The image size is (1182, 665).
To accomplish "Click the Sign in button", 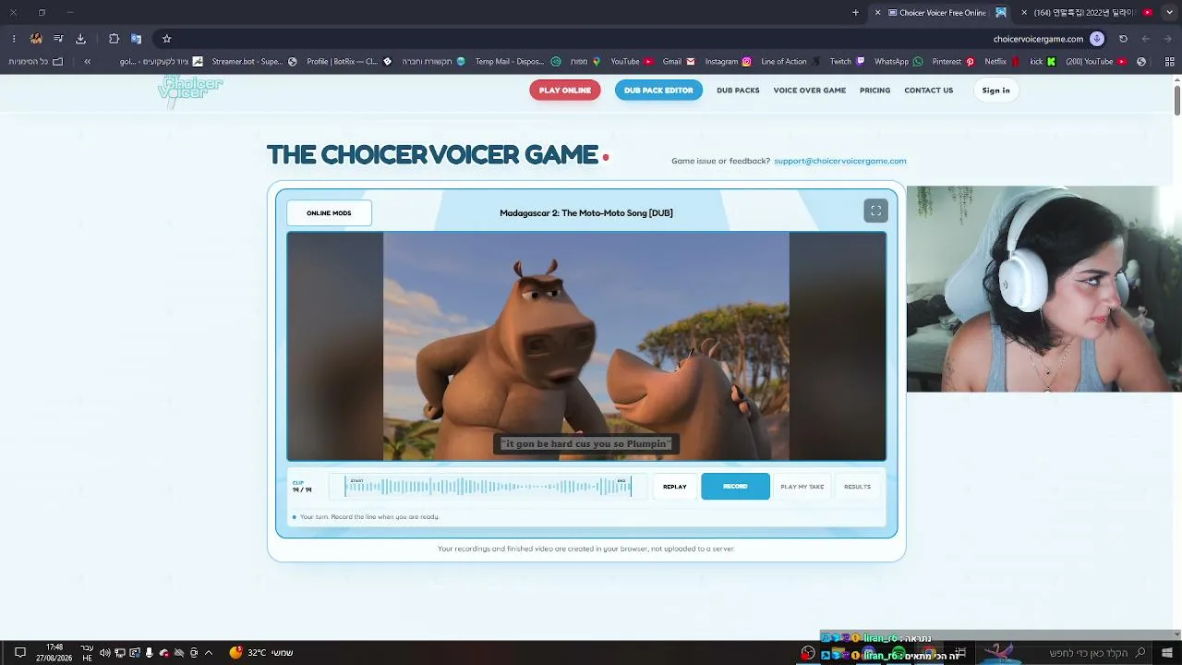I will coord(995,91).
